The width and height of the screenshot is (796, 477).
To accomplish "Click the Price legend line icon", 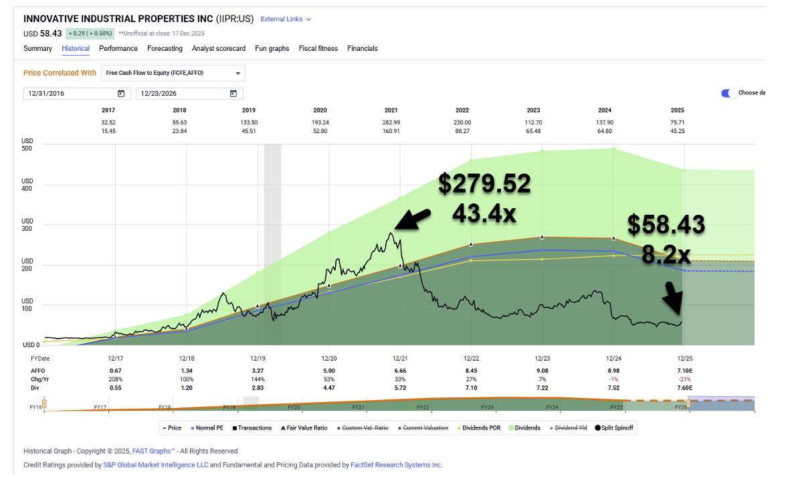I will [165, 428].
